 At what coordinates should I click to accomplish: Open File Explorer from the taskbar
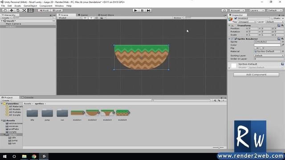point(24,156)
